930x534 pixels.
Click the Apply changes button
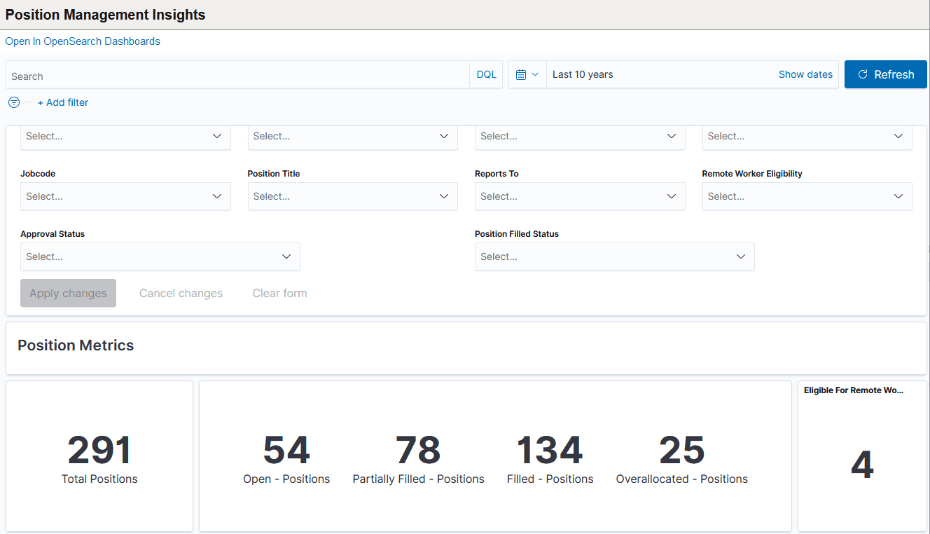[68, 293]
